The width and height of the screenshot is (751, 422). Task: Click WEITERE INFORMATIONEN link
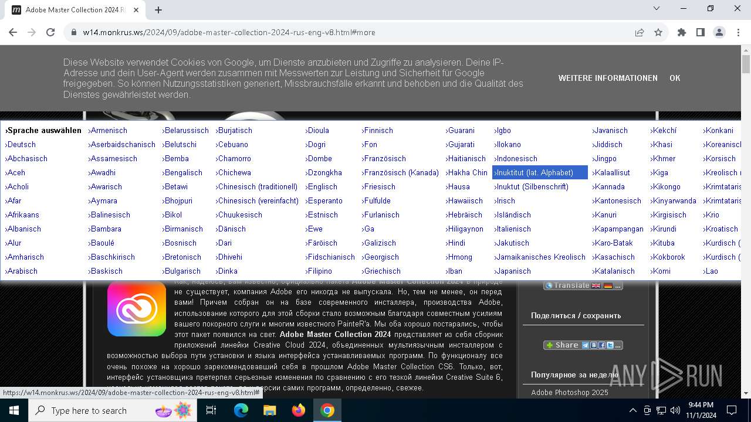pyautogui.click(x=608, y=78)
